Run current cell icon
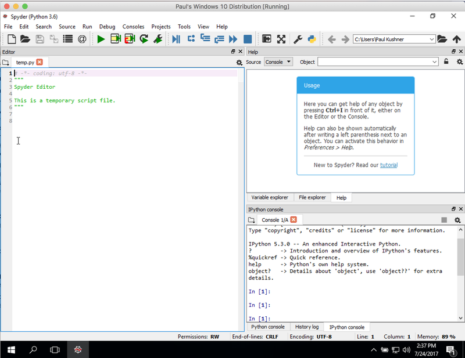Screen dimensions: 465x358 point(115,39)
